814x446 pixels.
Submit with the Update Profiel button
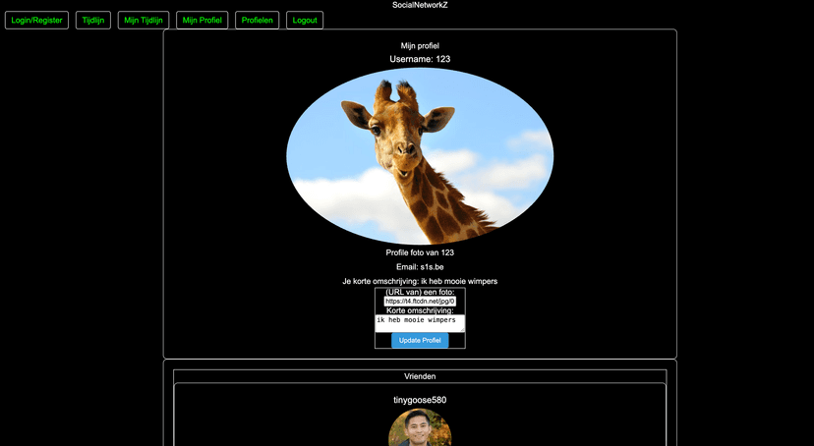tap(420, 340)
